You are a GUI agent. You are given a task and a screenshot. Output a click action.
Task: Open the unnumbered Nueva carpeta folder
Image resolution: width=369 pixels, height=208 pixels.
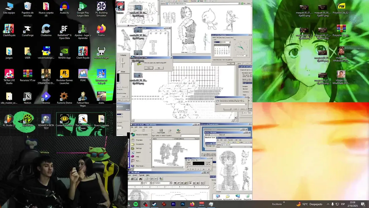[x=101, y=121]
